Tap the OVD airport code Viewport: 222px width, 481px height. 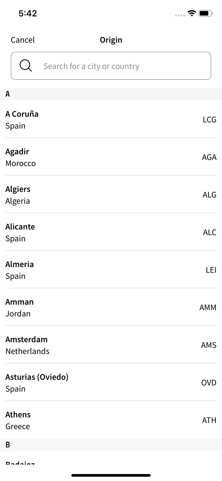coord(209,383)
